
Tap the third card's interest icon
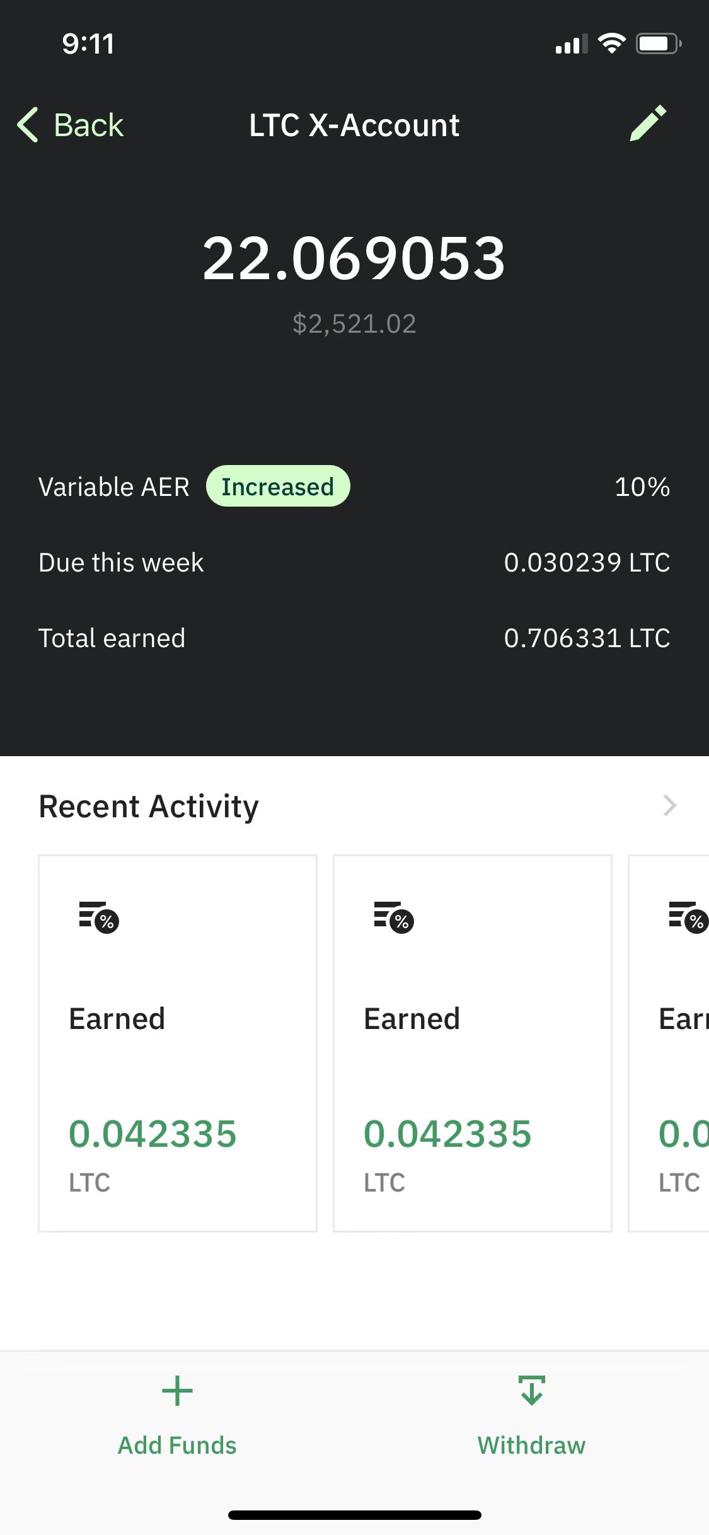688,917
